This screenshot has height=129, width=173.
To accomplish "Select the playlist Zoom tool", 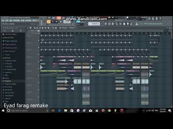I will coord(53,28).
